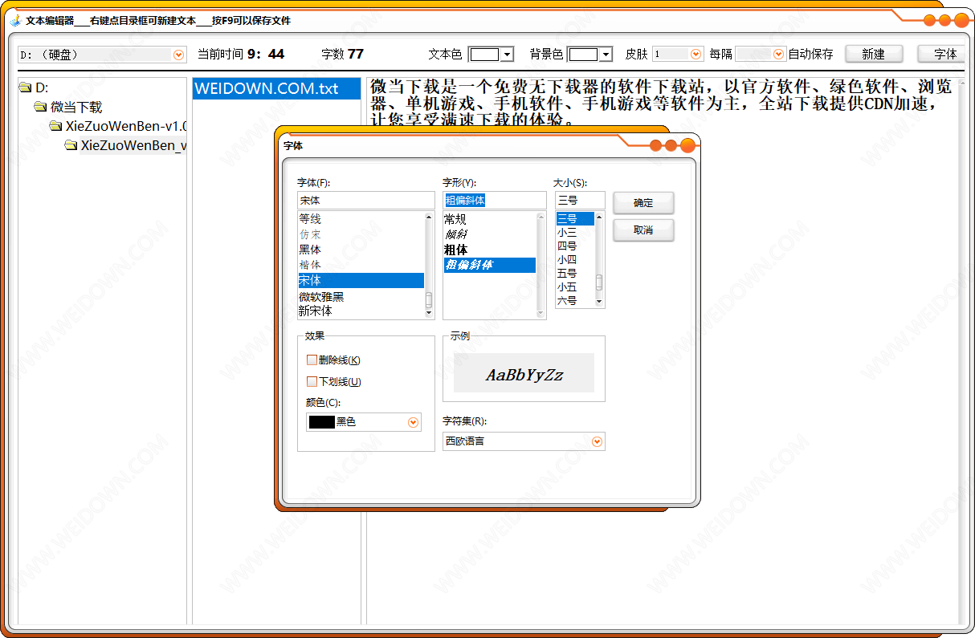Open the drive selection dropdown D:（硬盘）
Viewport: 975px width, 638px height.
pyautogui.click(x=178, y=55)
